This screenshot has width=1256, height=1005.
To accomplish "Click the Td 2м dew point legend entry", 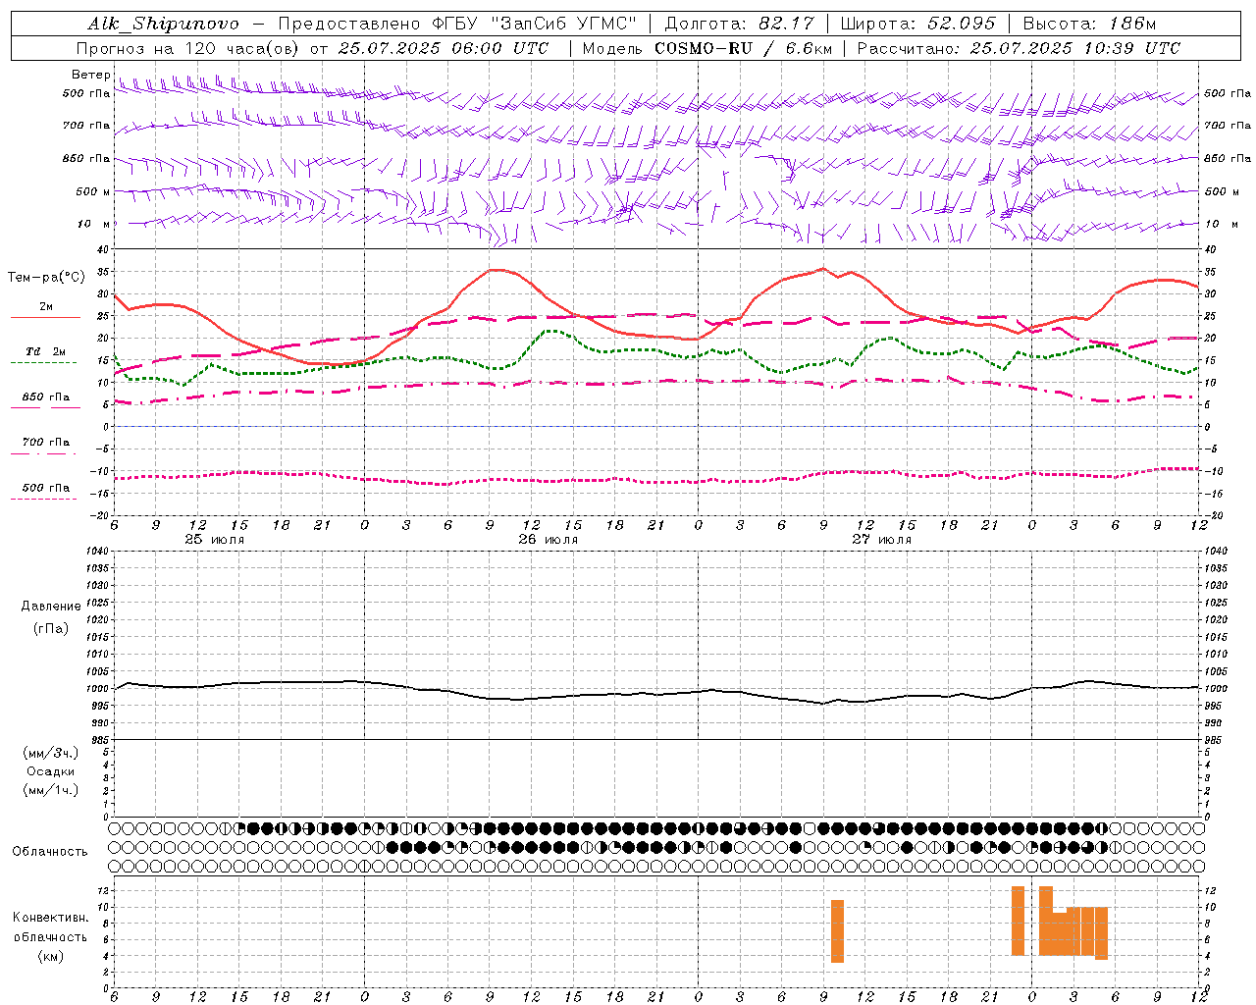I will (46, 351).
